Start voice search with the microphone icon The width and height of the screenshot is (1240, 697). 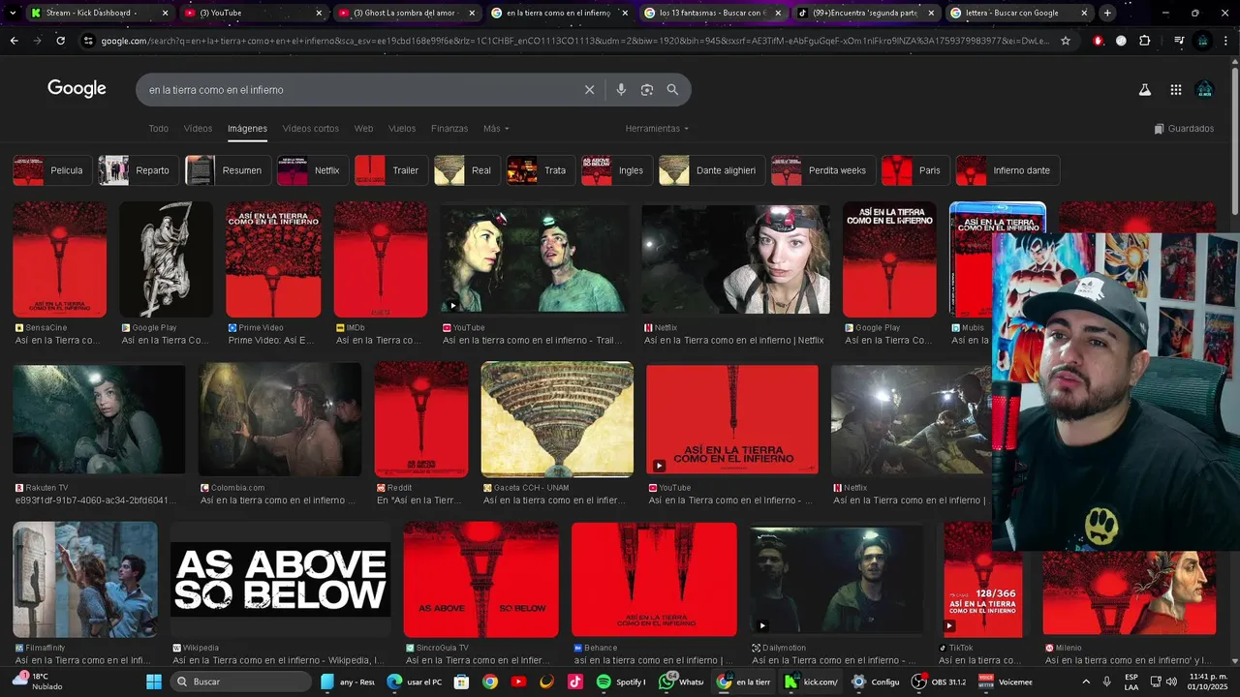point(621,90)
